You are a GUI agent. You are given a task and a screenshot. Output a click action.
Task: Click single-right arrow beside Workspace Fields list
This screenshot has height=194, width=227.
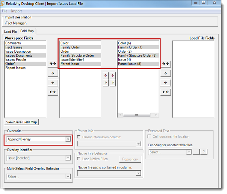pos(53,73)
